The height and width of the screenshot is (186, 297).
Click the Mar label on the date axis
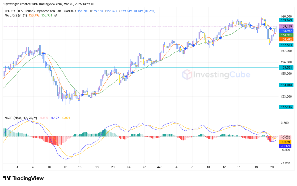point(159,167)
